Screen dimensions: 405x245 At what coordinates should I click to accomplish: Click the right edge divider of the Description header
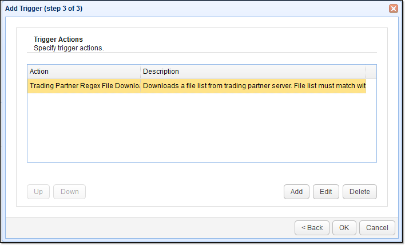[x=366, y=72]
